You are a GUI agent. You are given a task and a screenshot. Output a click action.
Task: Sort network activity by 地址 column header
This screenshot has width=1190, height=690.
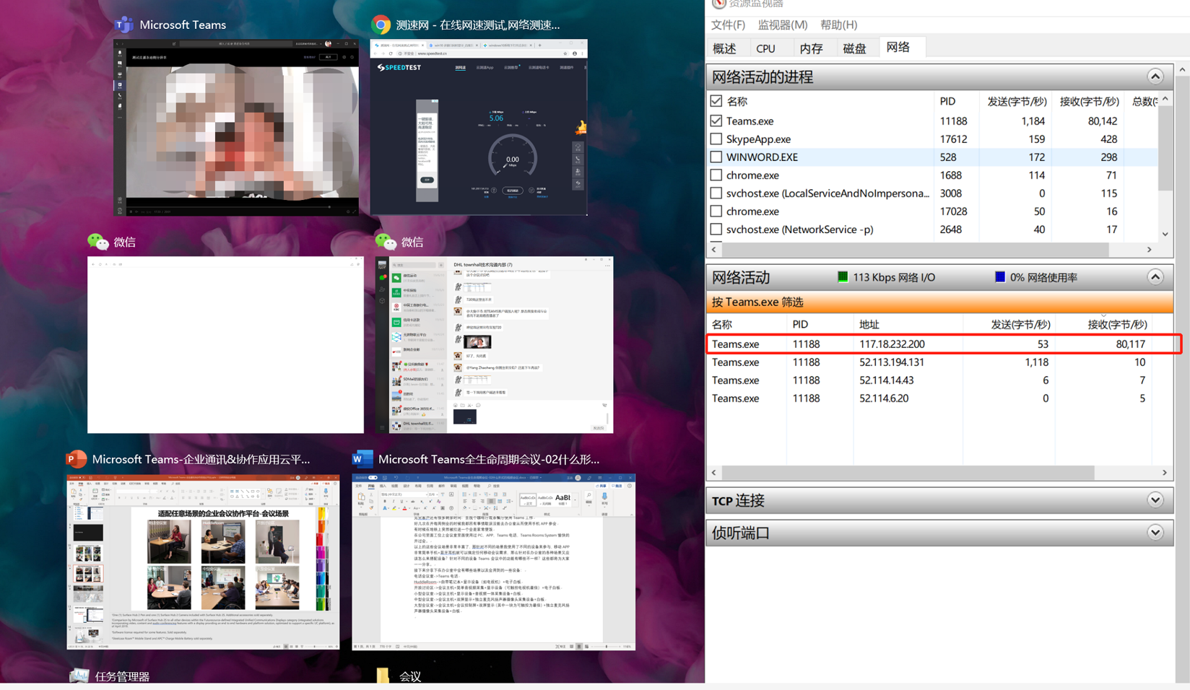coord(869,324)
